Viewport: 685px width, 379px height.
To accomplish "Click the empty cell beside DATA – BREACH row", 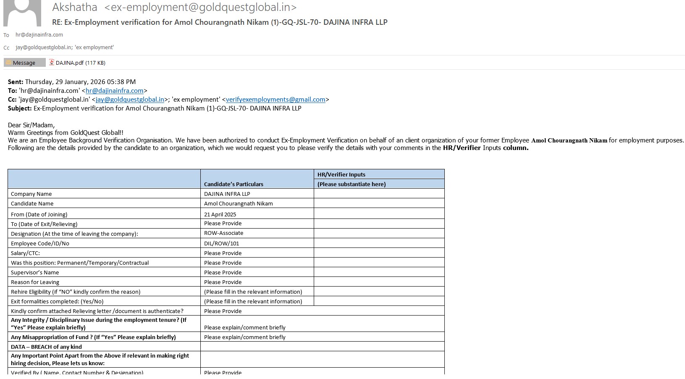I will click(322, 347).
